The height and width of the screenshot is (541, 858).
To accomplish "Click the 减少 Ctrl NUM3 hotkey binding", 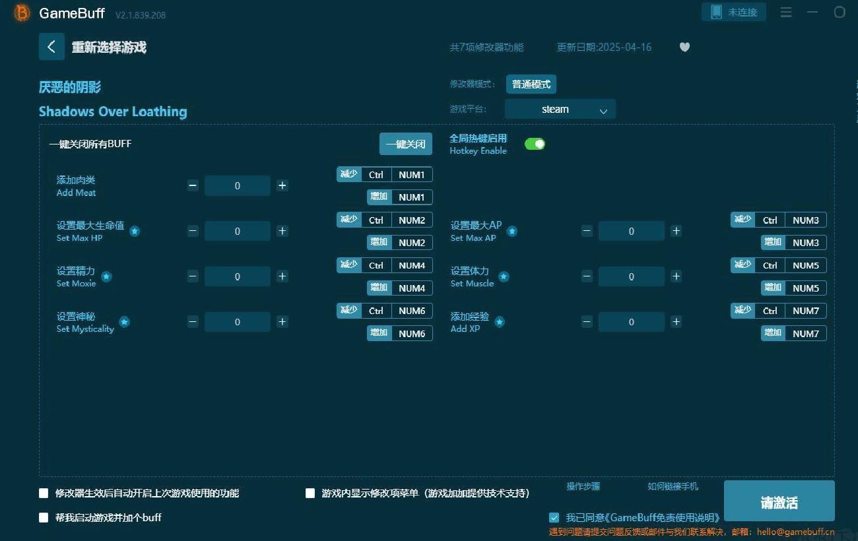I will click(x=779, y=220).
